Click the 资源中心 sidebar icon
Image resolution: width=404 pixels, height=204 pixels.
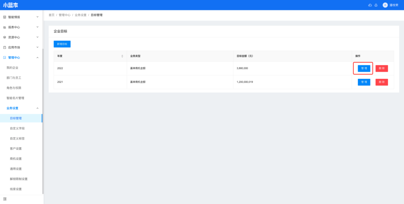tap(5, 37)
